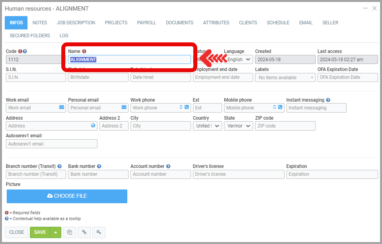Click the call icon in Mobile phone
Viewport: 382px width, 244px height.
click(x=280, y=107)
